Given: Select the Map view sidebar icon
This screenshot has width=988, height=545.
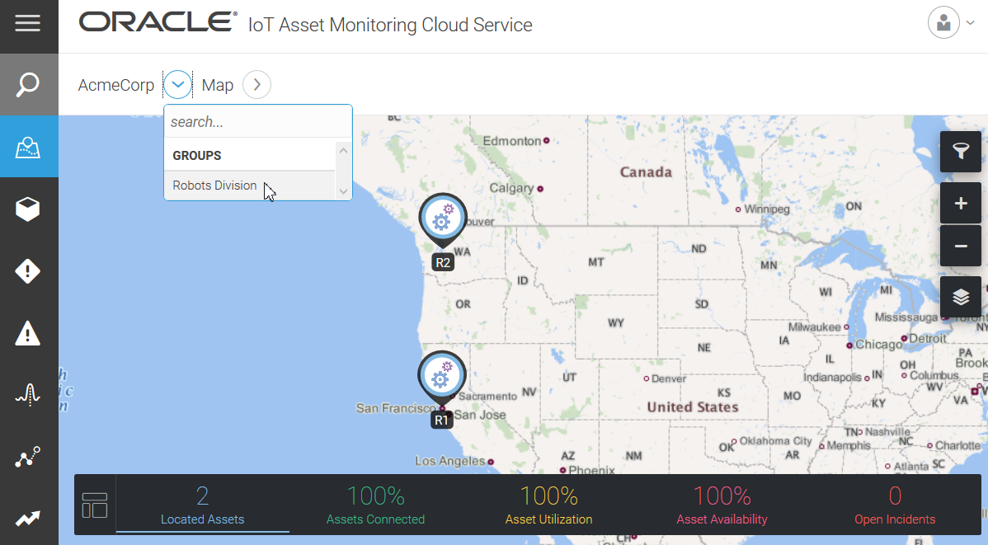Looking at the screenshot, I should (x=28, y=148).
